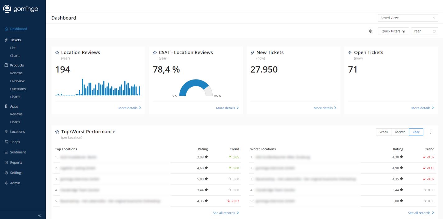Click the Reports icon in sidebar

(x=6, y=162)
